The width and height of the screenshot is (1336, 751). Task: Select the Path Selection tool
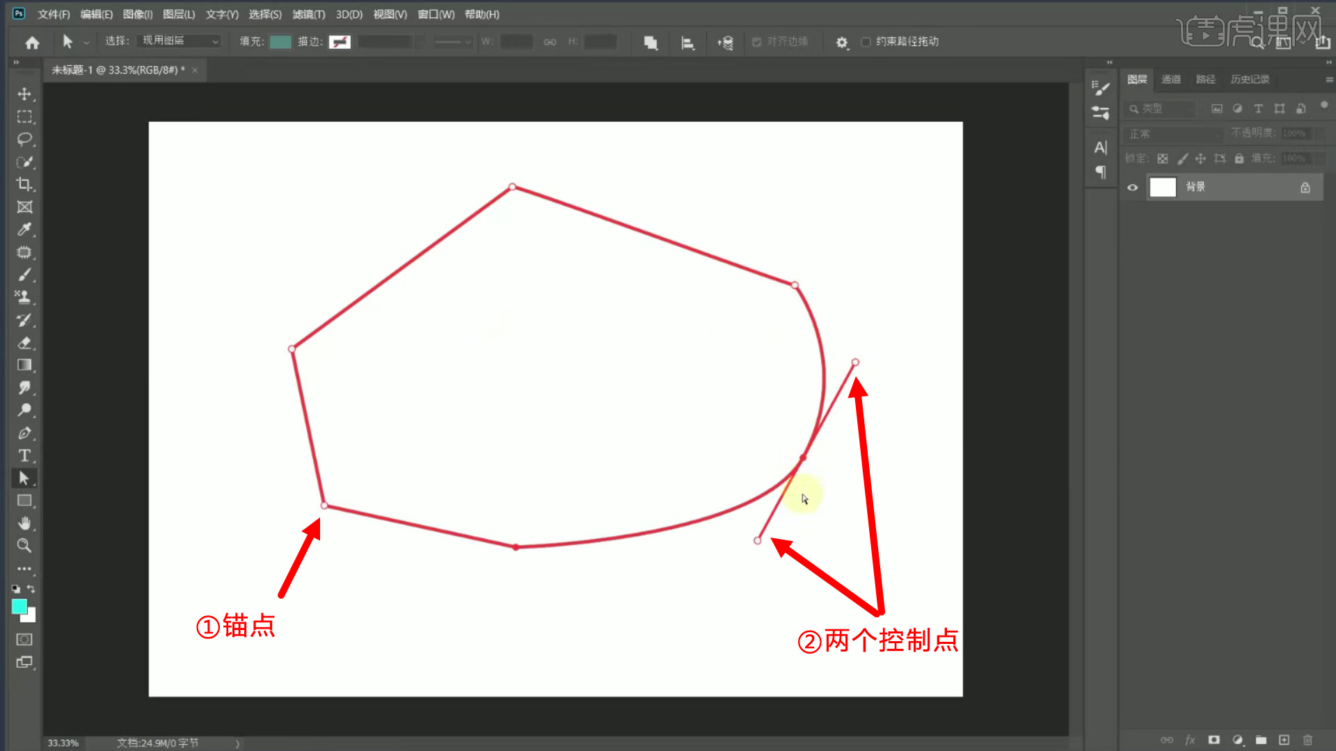[x=24, y=478]
